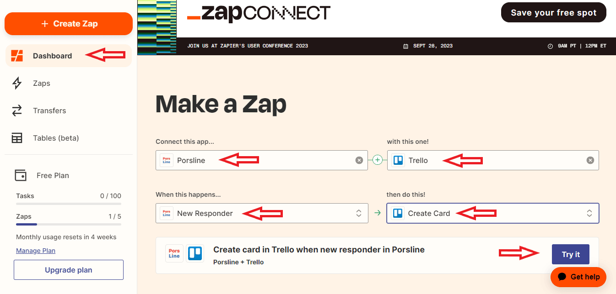Open the Zaps menu item
This screenshot has height=294, width=616.
(x=42, y=83)
